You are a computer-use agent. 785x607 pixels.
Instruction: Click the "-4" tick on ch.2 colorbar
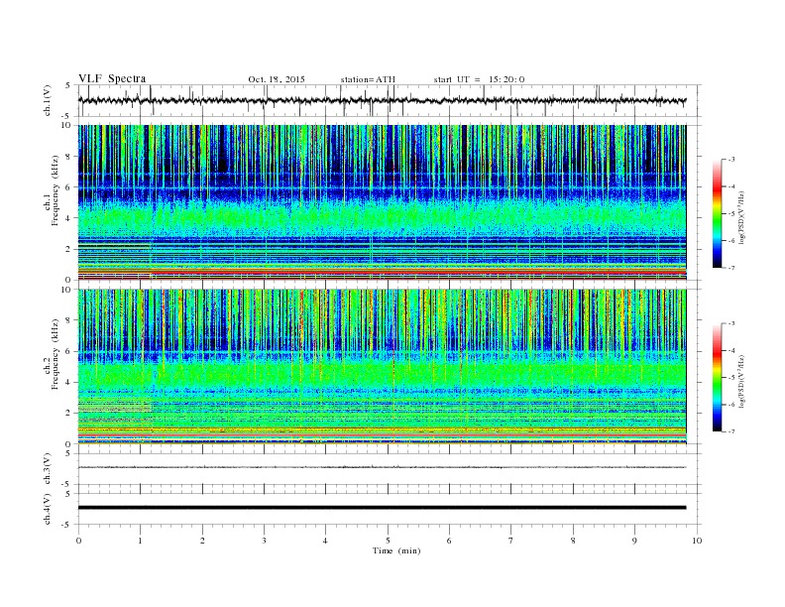(x=731, y=350)
